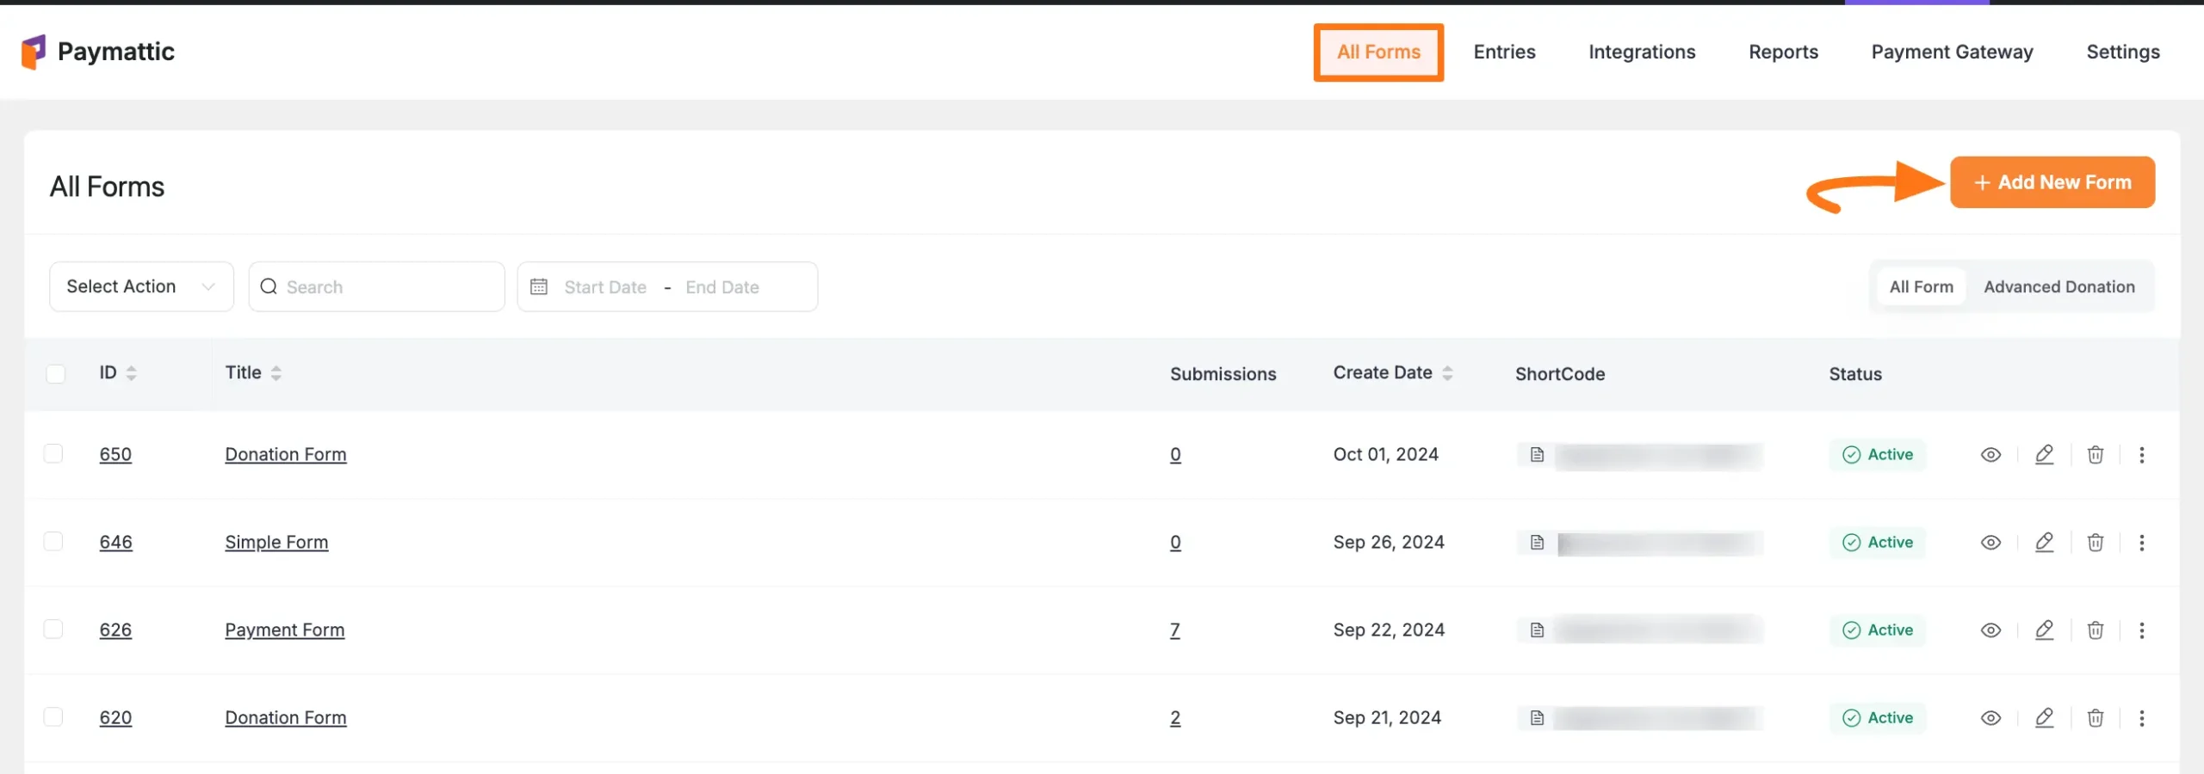Click the Add New Form button
This screenshot has height=774, width=2204.
pos(2052,182)
